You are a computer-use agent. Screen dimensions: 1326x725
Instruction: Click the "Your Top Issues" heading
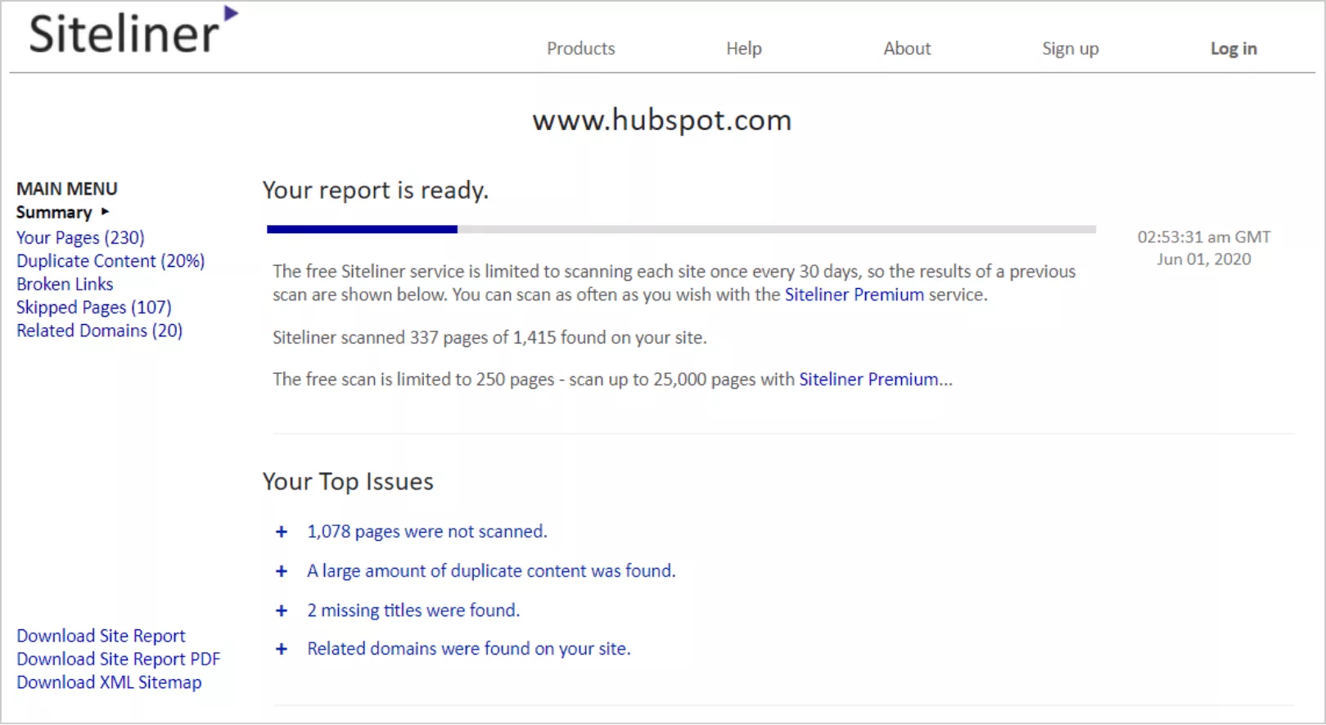[348, 481]
